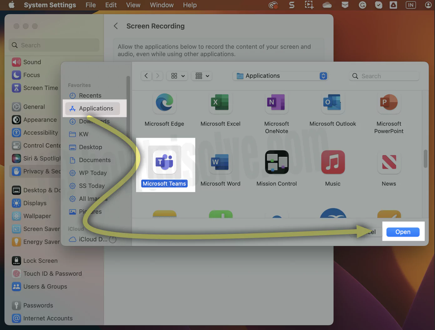Go forward in file dialog
This screenshot has height=330, width=435.
(x=158, y=76)
